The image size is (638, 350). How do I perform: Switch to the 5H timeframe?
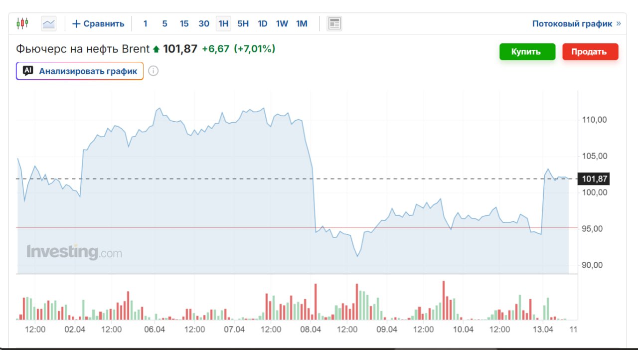[x=243, y=23]
